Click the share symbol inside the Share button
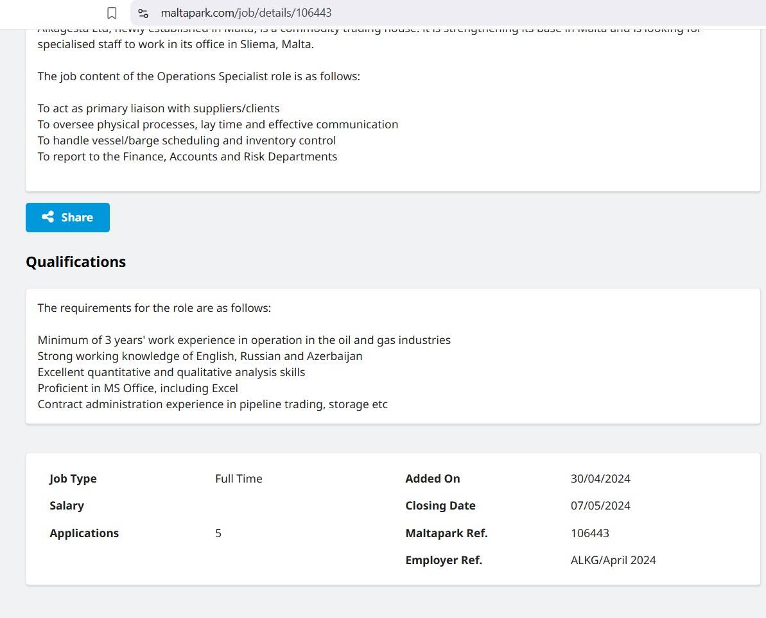766x618 pixels. [48, 217]
